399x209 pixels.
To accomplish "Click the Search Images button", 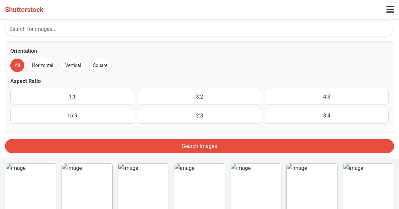I will pyautogui.click(x=199, y=146).
